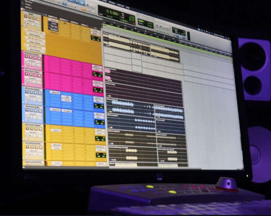Open the Help menu
This screenshot has height=216, width=271.
(128, 7)
